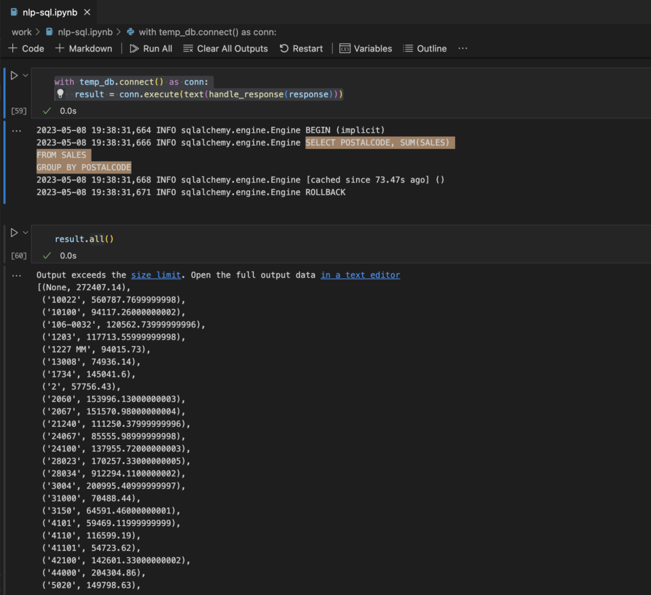Click the '[cached since 73.47s ago]' log line

coord(240,180)
